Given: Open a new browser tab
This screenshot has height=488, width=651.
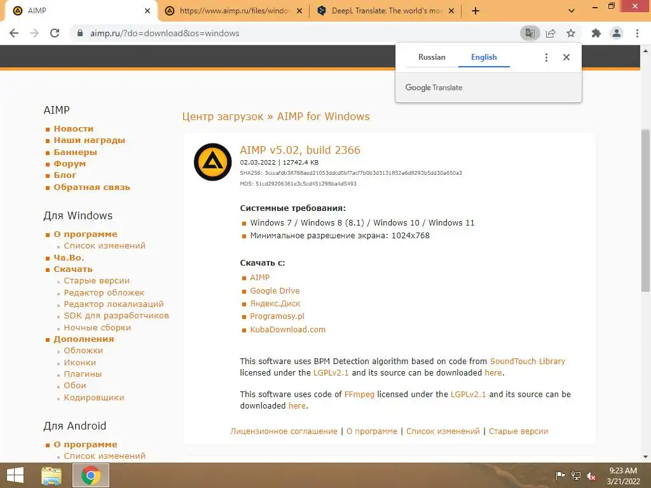Looking at the screenshot, I should point(476,11).
